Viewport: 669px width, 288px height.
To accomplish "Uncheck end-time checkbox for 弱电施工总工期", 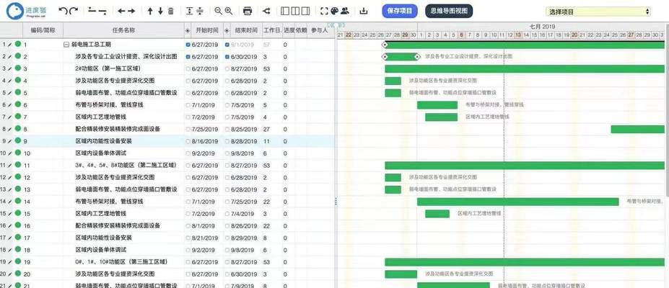I will point(227,44).
